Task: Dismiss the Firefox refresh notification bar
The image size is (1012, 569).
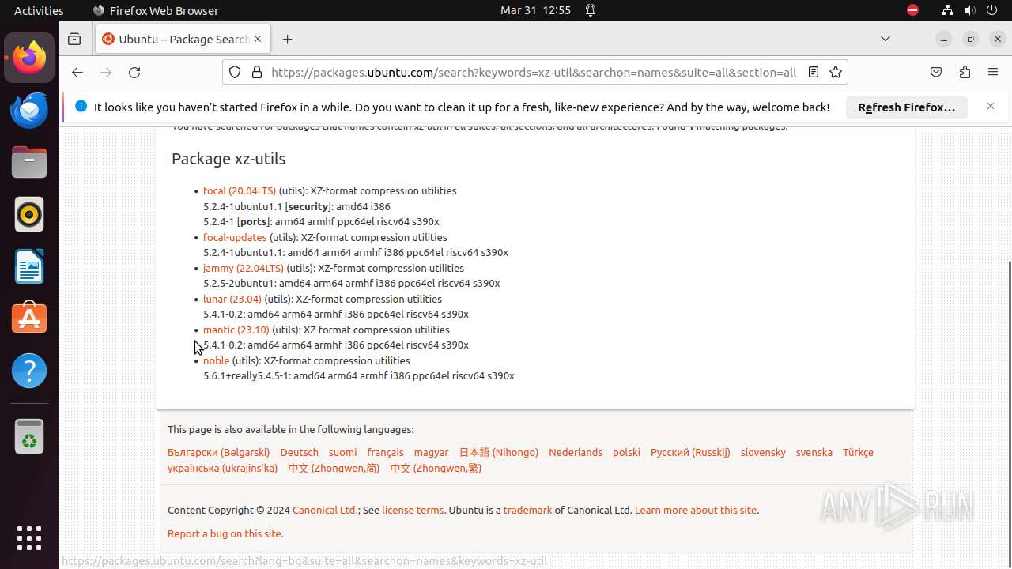Action: click(991, 106)
